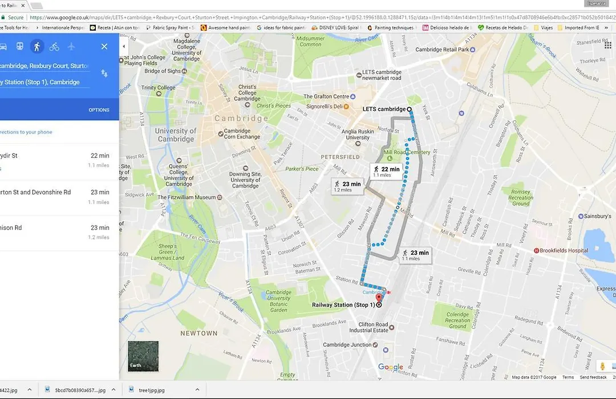Open the OPTIONS for the route

(x=99, y=110)
